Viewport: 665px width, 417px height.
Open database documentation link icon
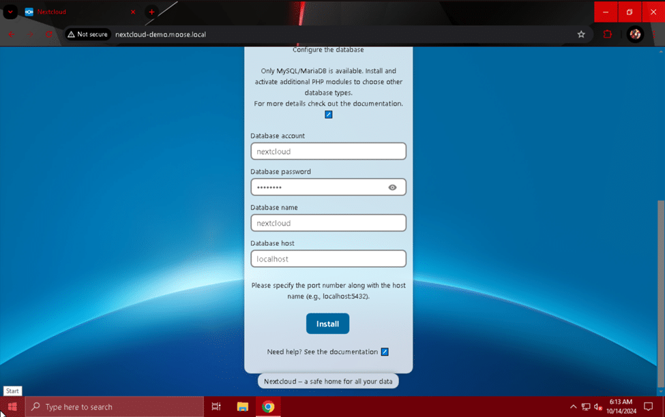328,114
